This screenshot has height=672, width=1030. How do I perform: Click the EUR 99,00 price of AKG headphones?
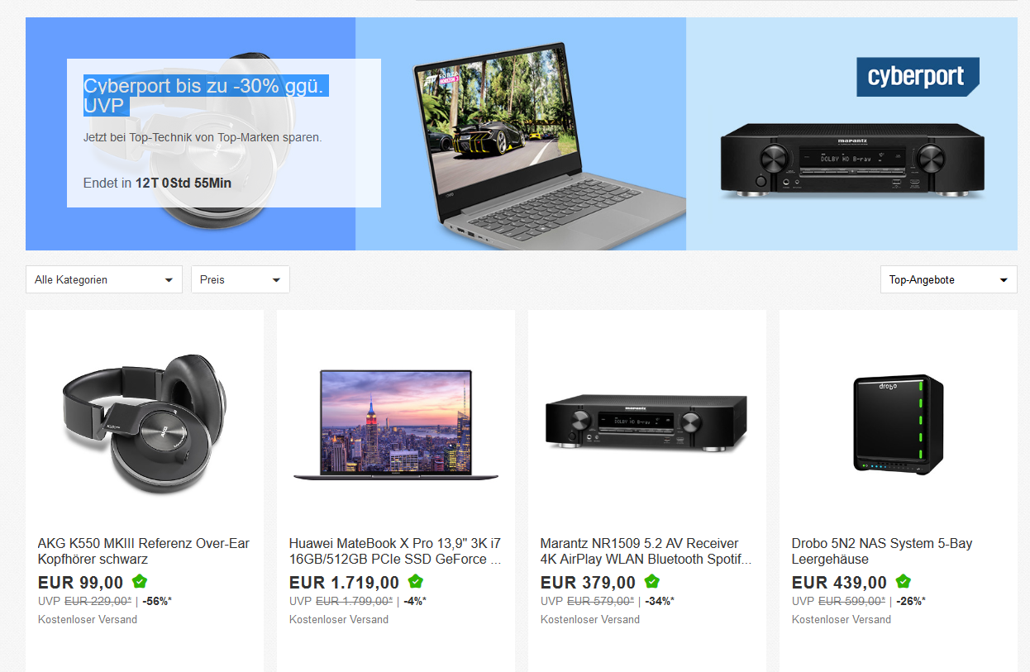pyautogui.click(x=81, y=583)
